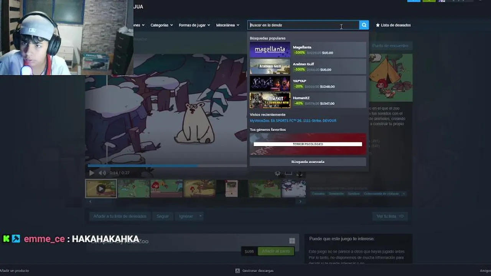The image size is (491, 276).
Task: Open recently viewed MyVoiceZoo link
Action: click(259, 120)
